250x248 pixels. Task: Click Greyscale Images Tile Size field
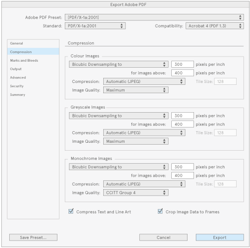point(225,133)
